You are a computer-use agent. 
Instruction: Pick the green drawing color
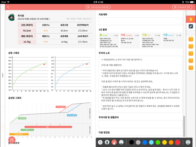158,142
